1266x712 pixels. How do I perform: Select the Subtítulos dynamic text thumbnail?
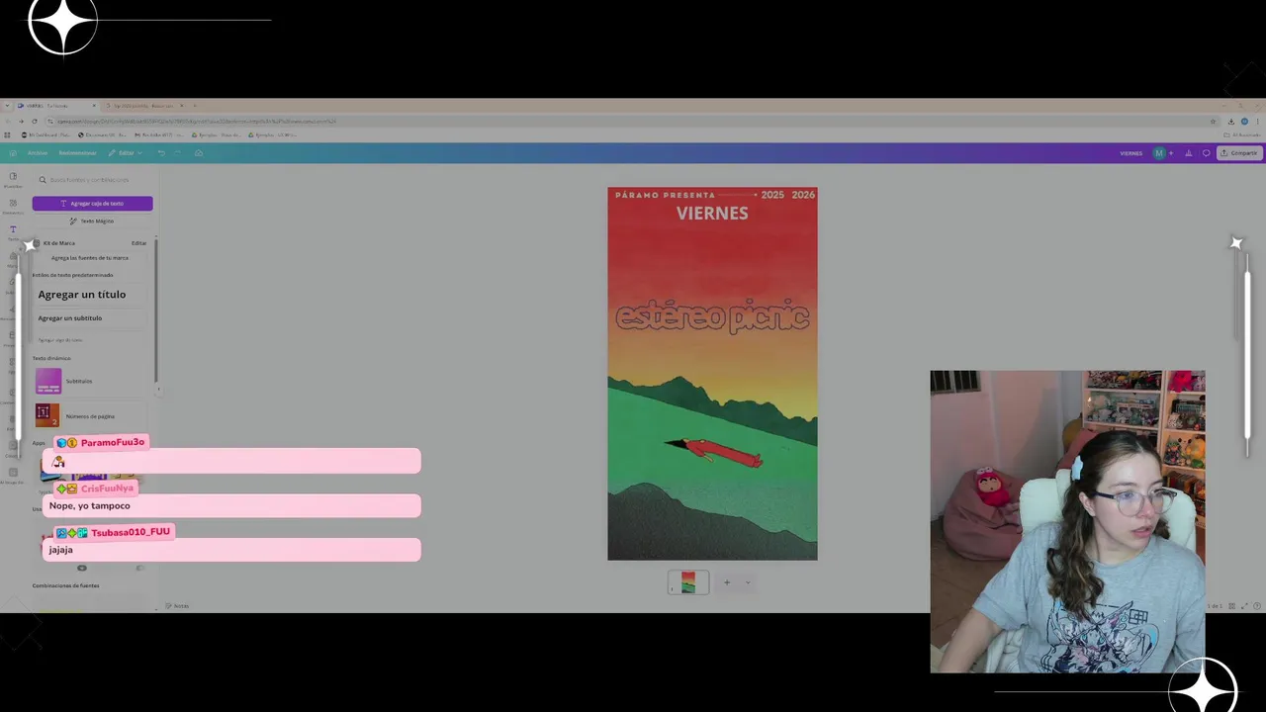[x=48, y=381]
